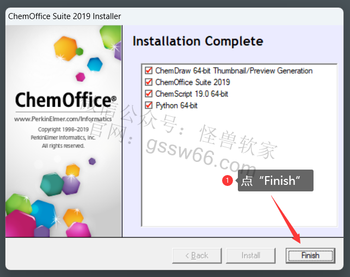Click the Finish button
The image size is (350, 277).
point(310,256)
